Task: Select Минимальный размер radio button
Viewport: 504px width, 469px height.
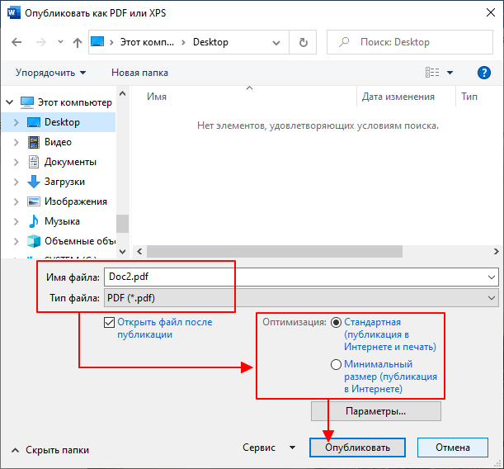Action: coord(336,364)
